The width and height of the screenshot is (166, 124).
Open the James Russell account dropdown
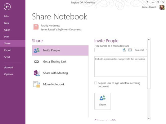tap(150, 7)
